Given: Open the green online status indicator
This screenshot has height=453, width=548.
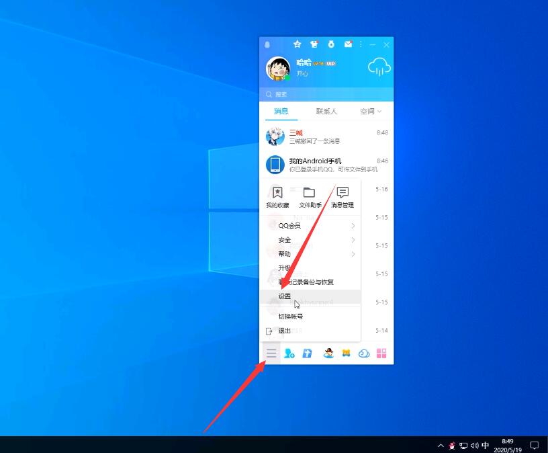Looking at the screenshot, I should click(287, 78).
